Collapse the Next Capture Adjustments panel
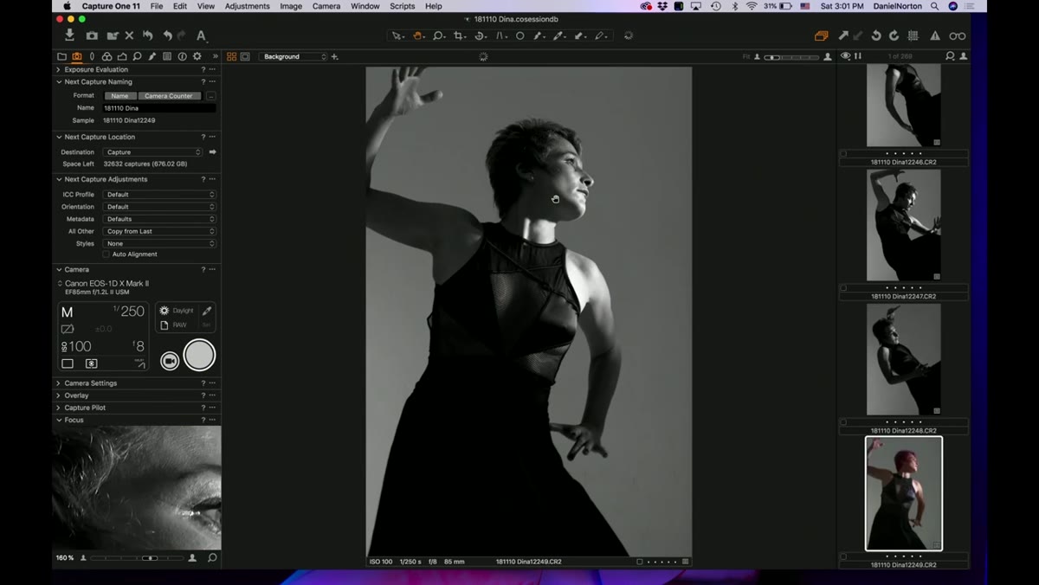This screenshot has height=585, width=1039. pos(59,179)
